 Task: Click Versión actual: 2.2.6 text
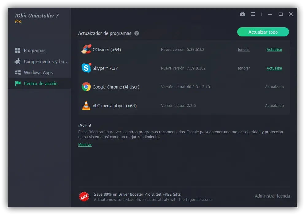[178, 105]
